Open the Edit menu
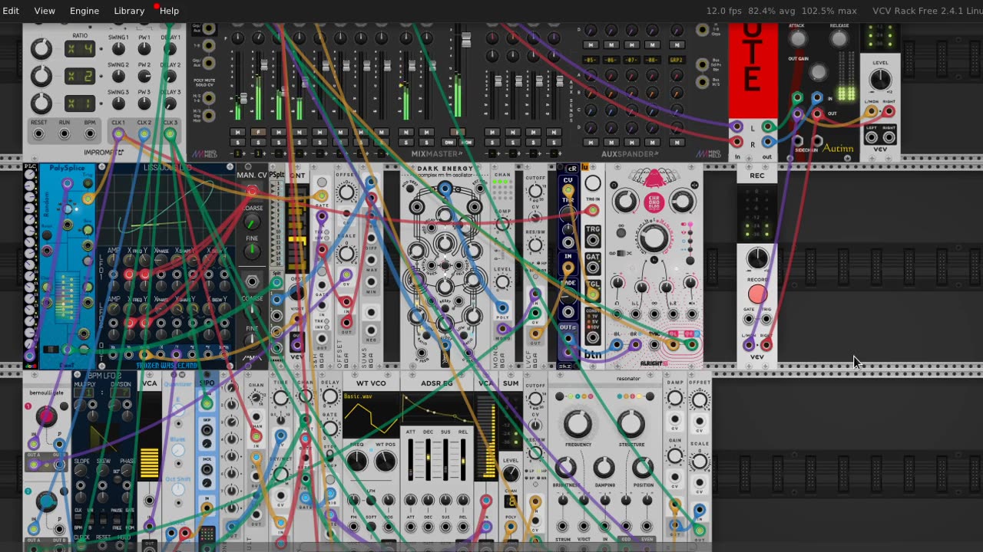 pyautogui.click(x=11, y=11)
